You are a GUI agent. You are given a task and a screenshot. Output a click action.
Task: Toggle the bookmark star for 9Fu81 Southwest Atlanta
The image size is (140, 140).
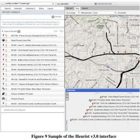click(6, 65)
